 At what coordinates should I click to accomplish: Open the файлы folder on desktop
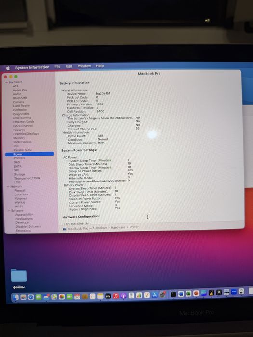[19, 278]
